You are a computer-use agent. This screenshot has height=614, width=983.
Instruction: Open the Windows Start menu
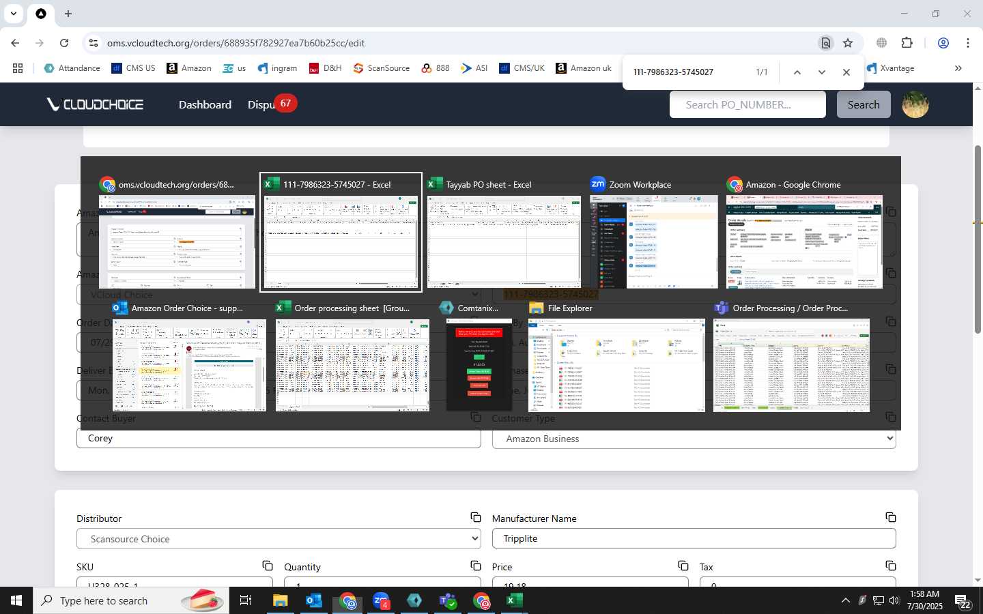click(16, 600)
